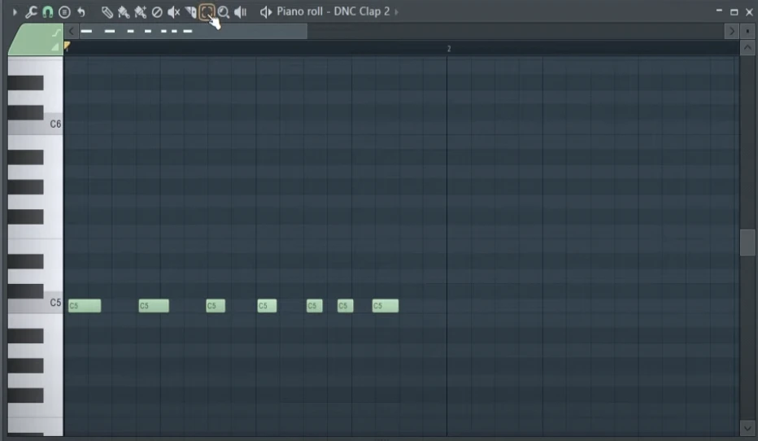Select the Slice tool

190,12
